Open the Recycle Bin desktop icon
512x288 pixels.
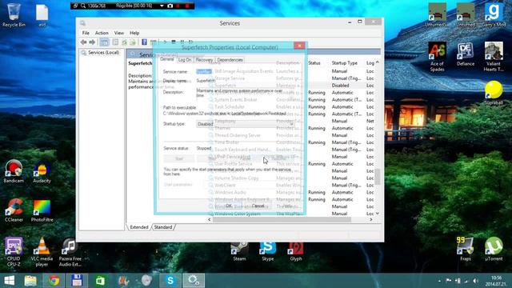[14, 15]
